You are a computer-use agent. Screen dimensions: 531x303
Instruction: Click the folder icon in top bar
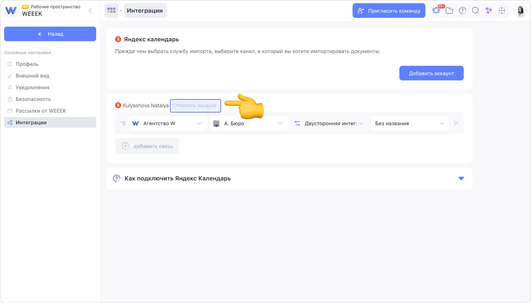[x=449, y=11]
